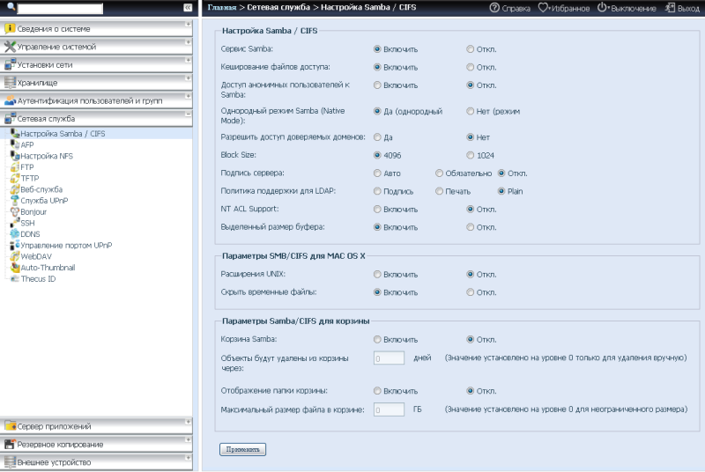Set Block Size to 1024

[471, 155]
